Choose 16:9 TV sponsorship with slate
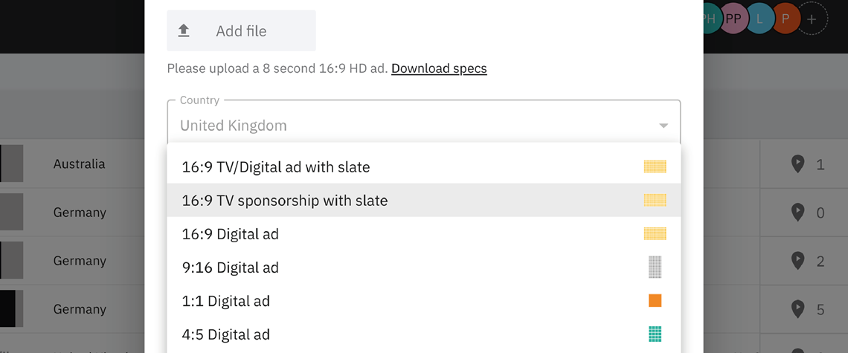Viewport: 848px width, 353px height. [x=424, y=201]
